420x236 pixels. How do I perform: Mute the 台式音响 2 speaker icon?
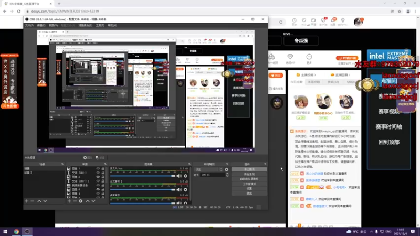click(179, 190)
